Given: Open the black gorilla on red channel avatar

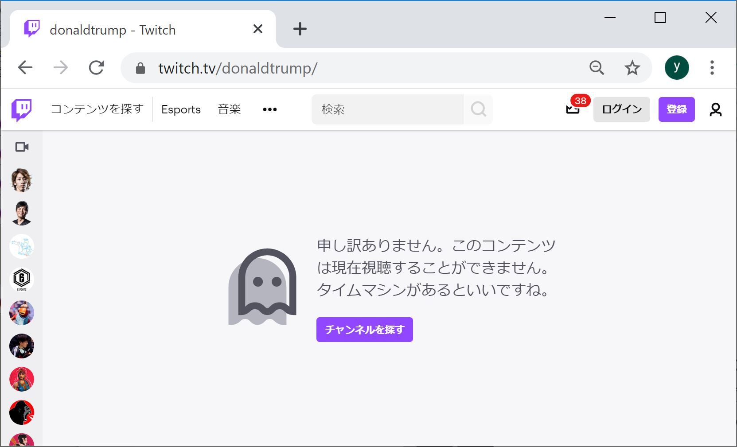Looking at the screenshot, I should [x=22, y=412].
